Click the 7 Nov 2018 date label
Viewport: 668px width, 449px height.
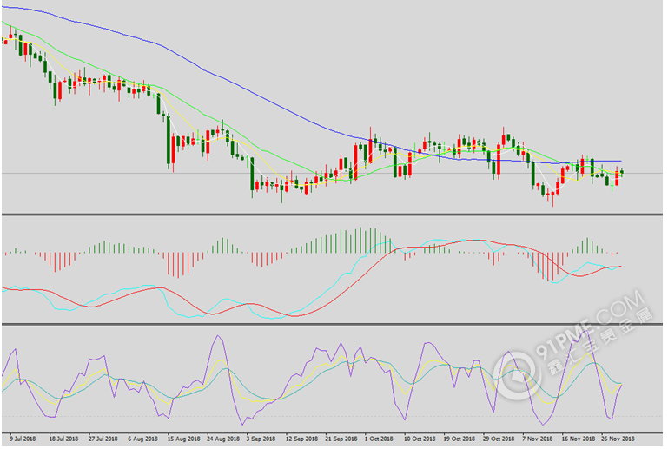(537, 439)
